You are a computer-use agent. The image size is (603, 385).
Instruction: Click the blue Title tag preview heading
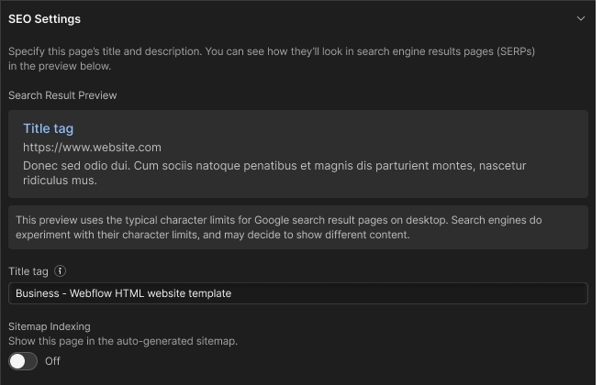[x=48, y=128]
